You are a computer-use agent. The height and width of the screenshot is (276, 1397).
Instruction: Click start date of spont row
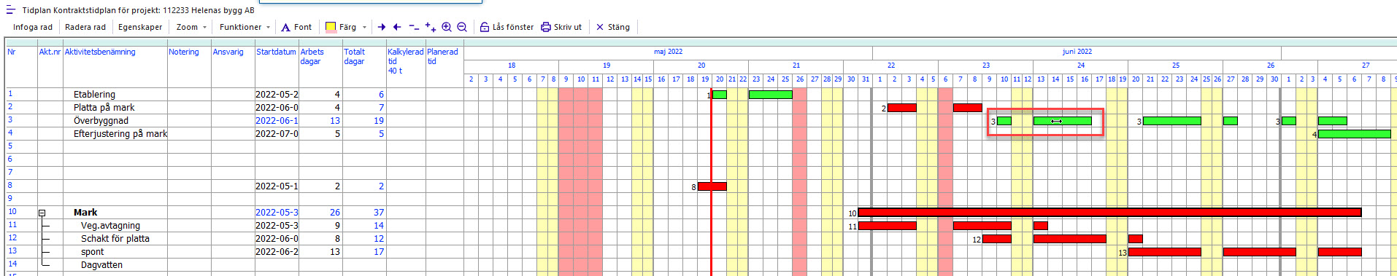[x=277, y=252]
